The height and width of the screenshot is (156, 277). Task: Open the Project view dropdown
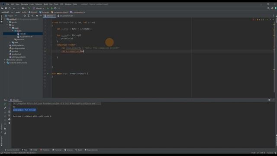(x=11, y=16)
